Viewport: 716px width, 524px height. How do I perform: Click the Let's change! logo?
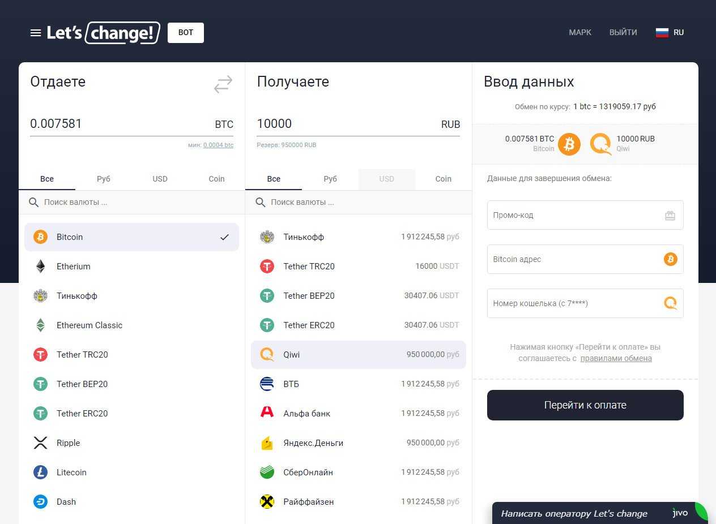pyautogui.click(x=103, y=33)
